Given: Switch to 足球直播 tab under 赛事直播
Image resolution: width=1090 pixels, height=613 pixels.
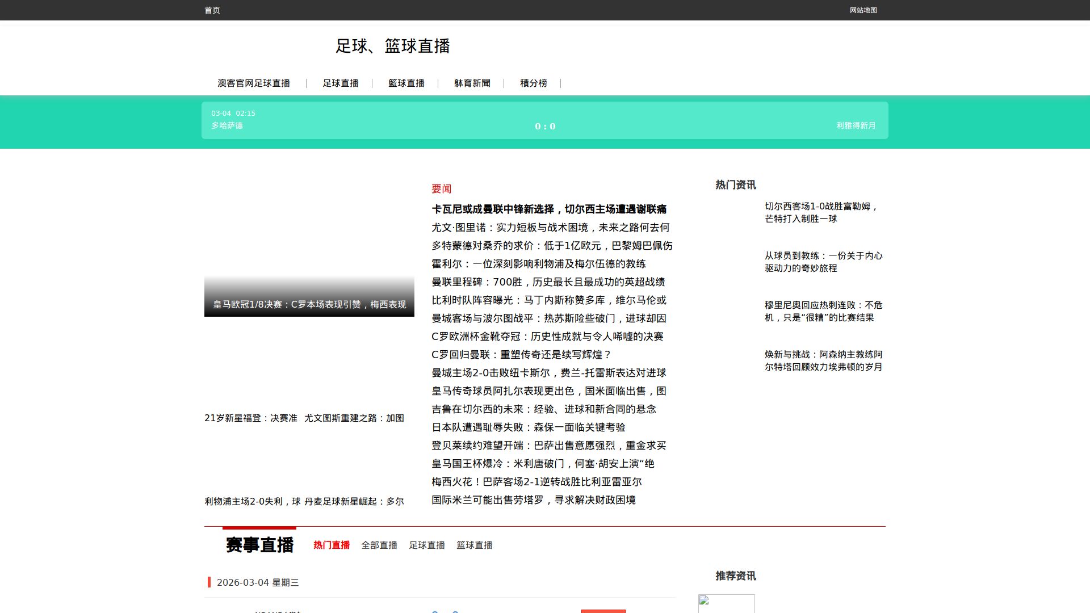Looking at the screenshot, I should (427, 545).
